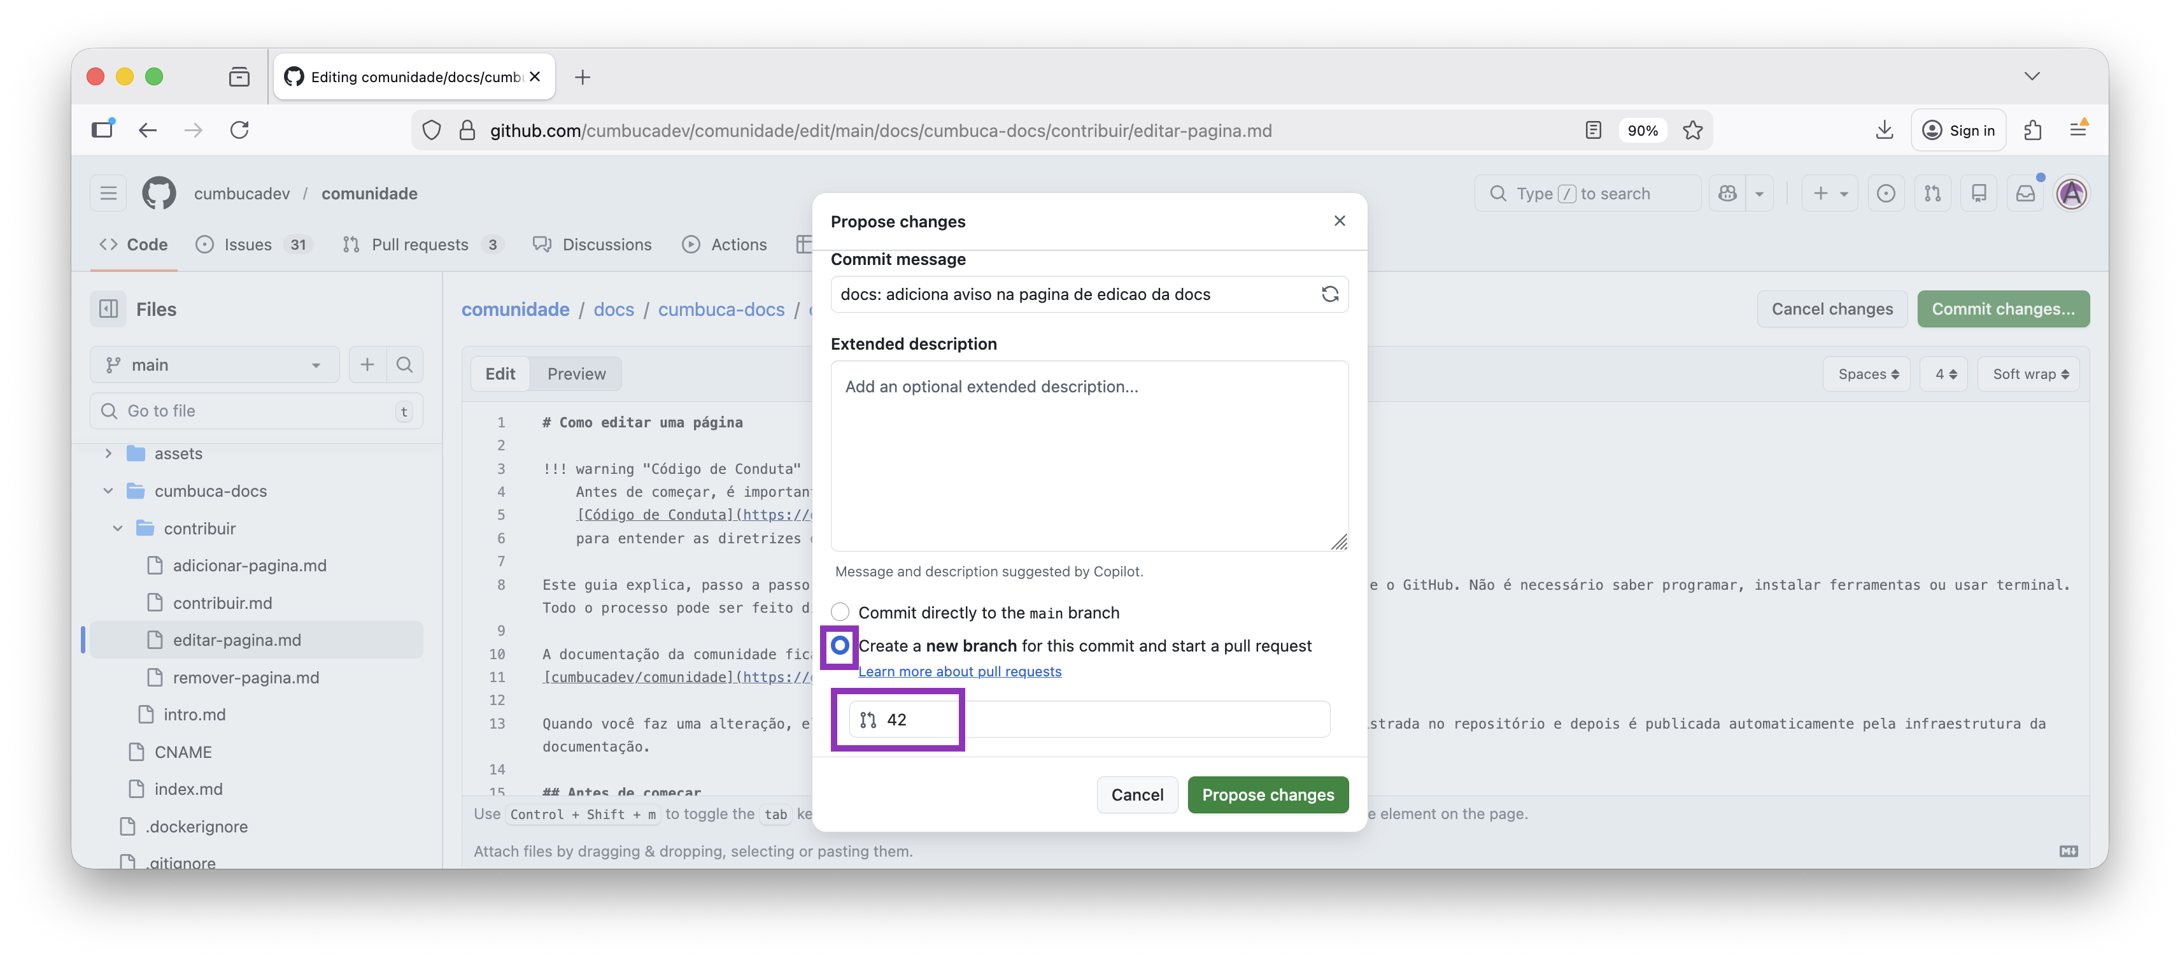2180x963 pixels.
Task: Open site padlock security info
Action: click(466, 131)
